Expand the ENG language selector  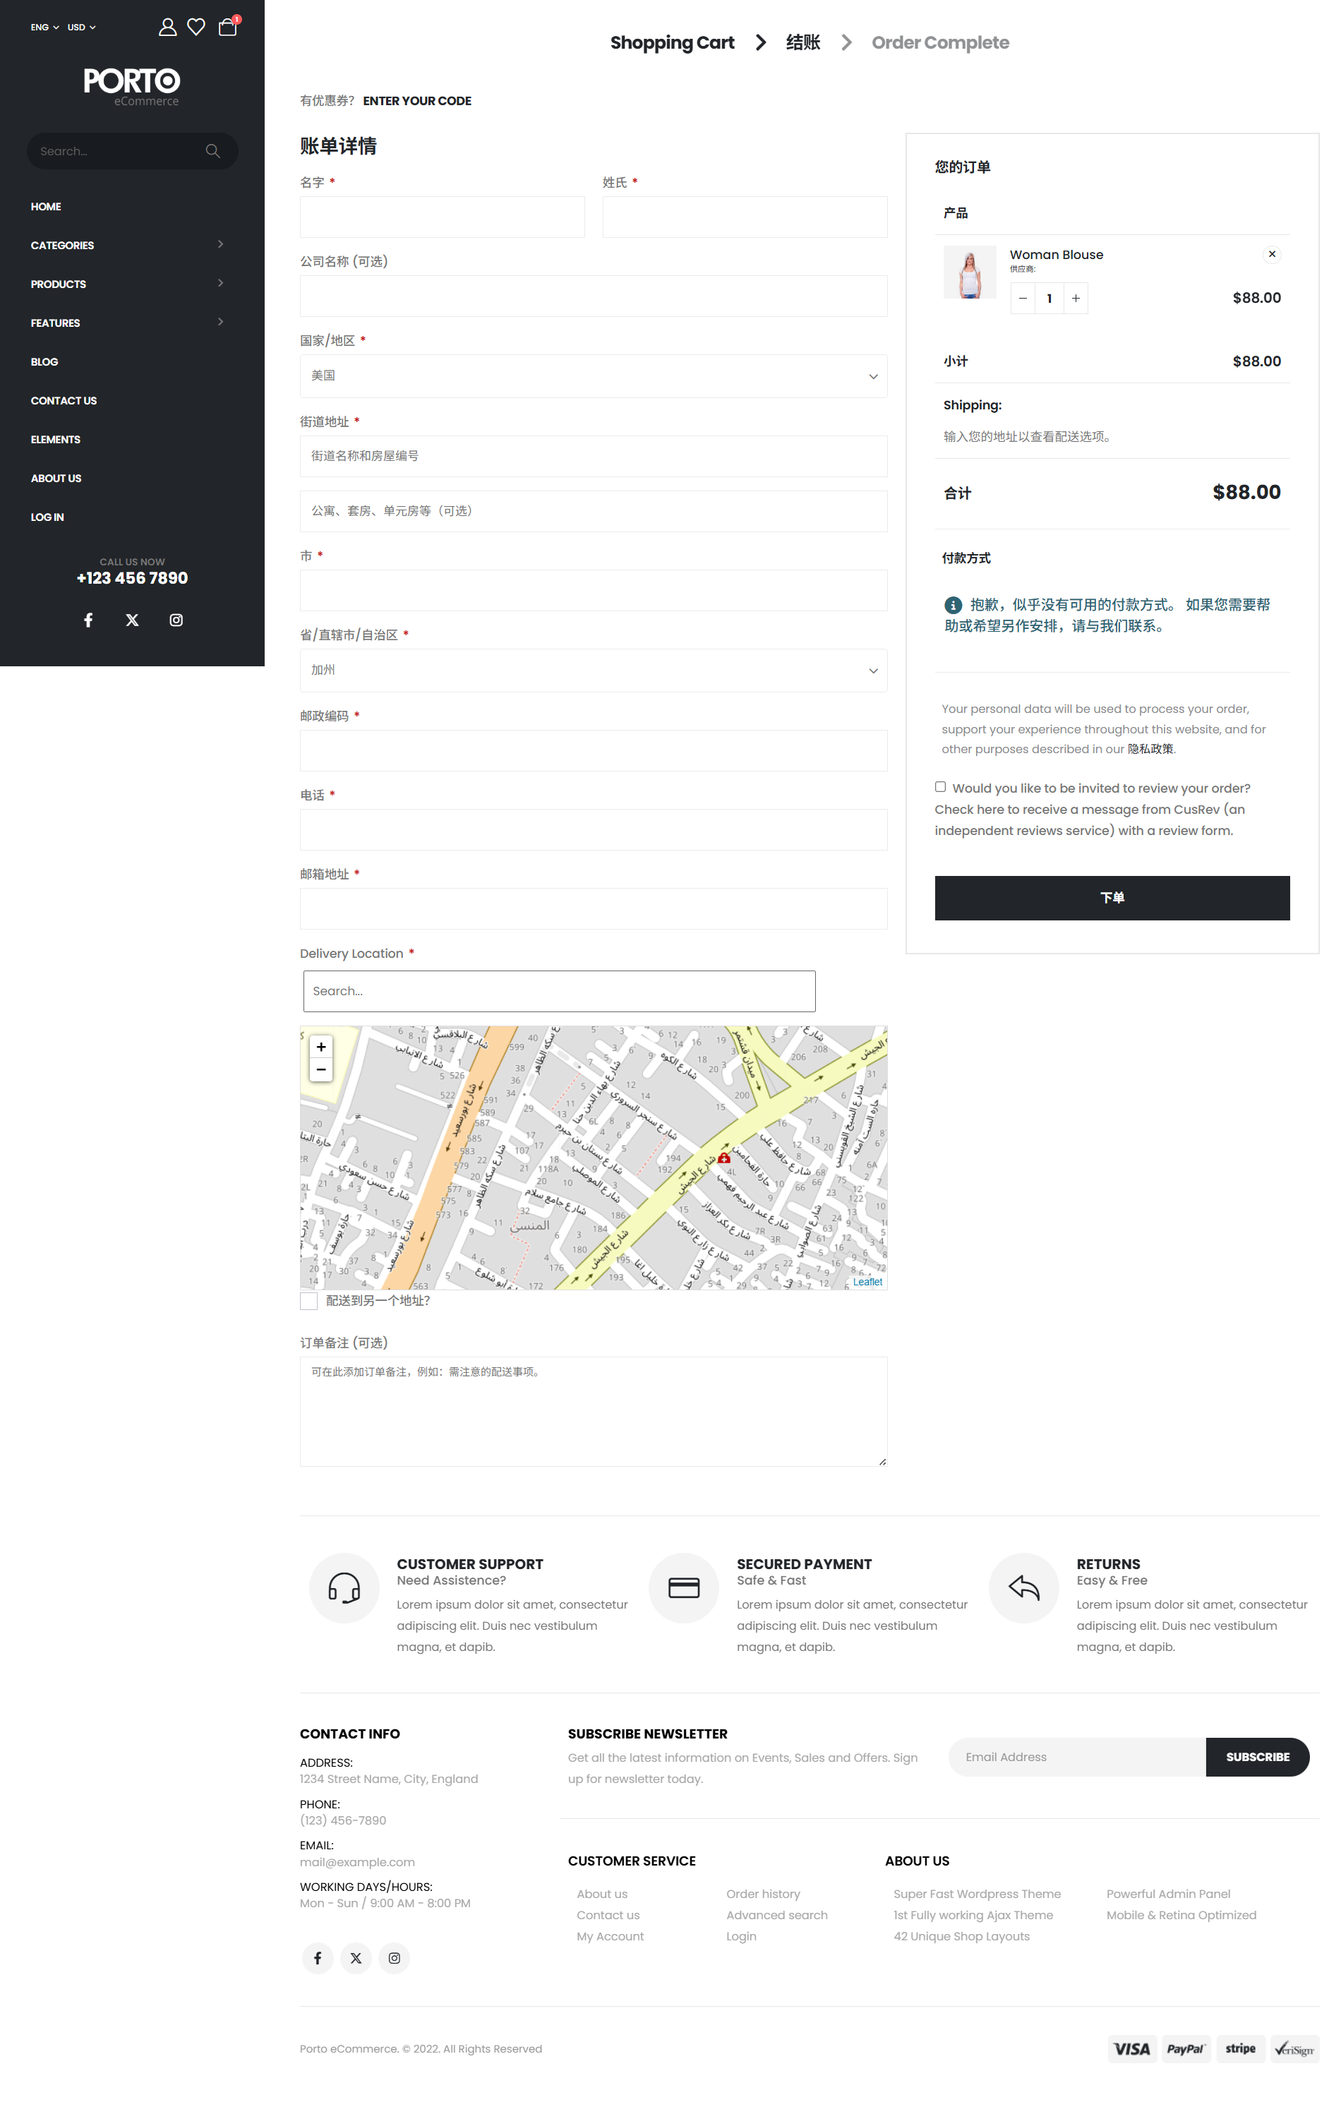coord(44,28)
